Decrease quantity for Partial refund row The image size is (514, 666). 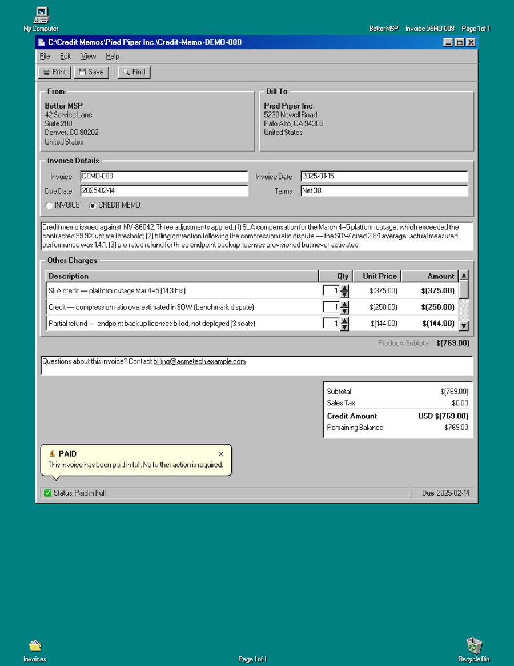(344, 327)
